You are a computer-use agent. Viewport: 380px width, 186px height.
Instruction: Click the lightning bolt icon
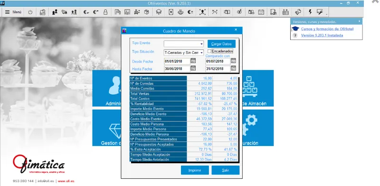310,12
